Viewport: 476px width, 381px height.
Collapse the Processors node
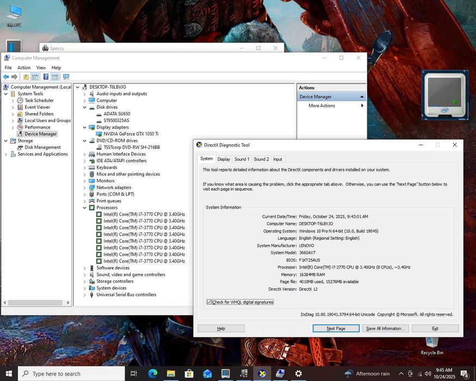[85, 208]
